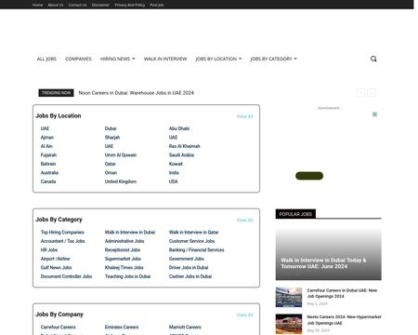Open Walk in Interview in Dubai category
The height and width of the screenshot is (335, 418).
coord(130,233)
